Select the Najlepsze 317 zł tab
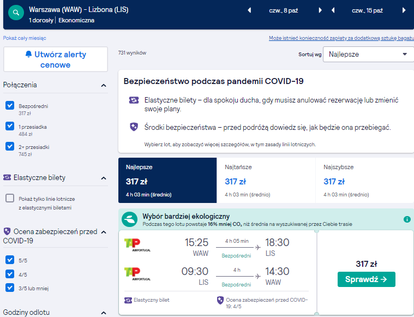The height and width of the screenshot is (317, 414). (x=167, y=181)
